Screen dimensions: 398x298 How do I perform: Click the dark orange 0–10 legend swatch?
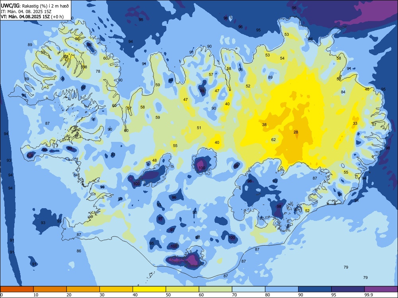(17, 289)
